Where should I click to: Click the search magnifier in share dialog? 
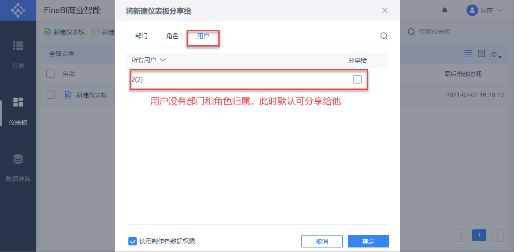coord(384,36)
